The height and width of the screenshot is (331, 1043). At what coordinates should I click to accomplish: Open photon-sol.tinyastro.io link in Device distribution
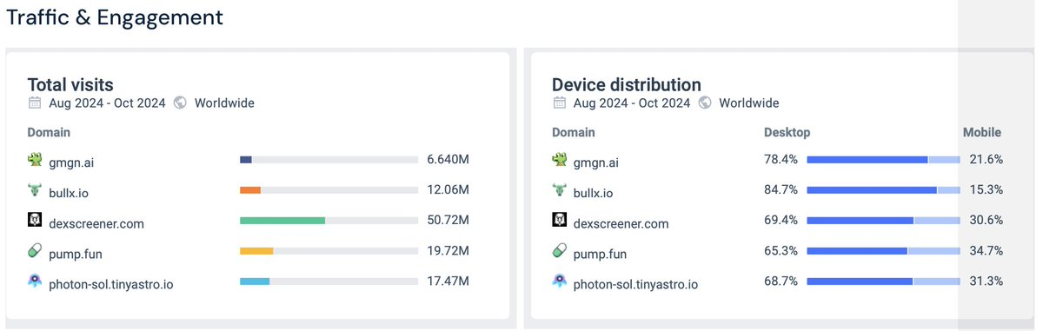[x=636, y=284]
